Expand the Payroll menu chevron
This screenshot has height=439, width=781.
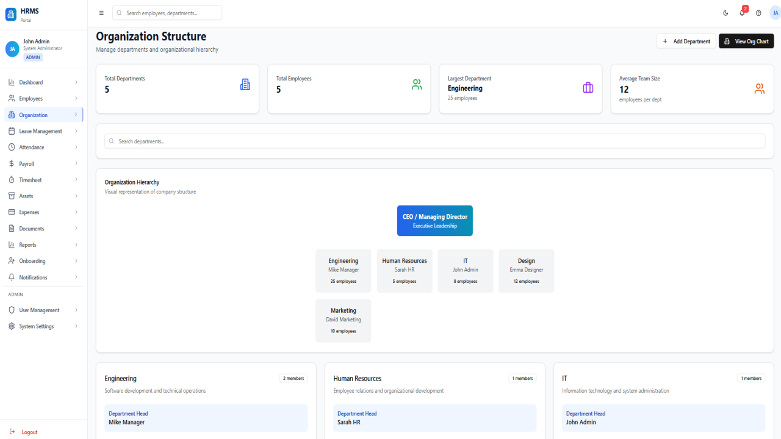coord(76,163)
